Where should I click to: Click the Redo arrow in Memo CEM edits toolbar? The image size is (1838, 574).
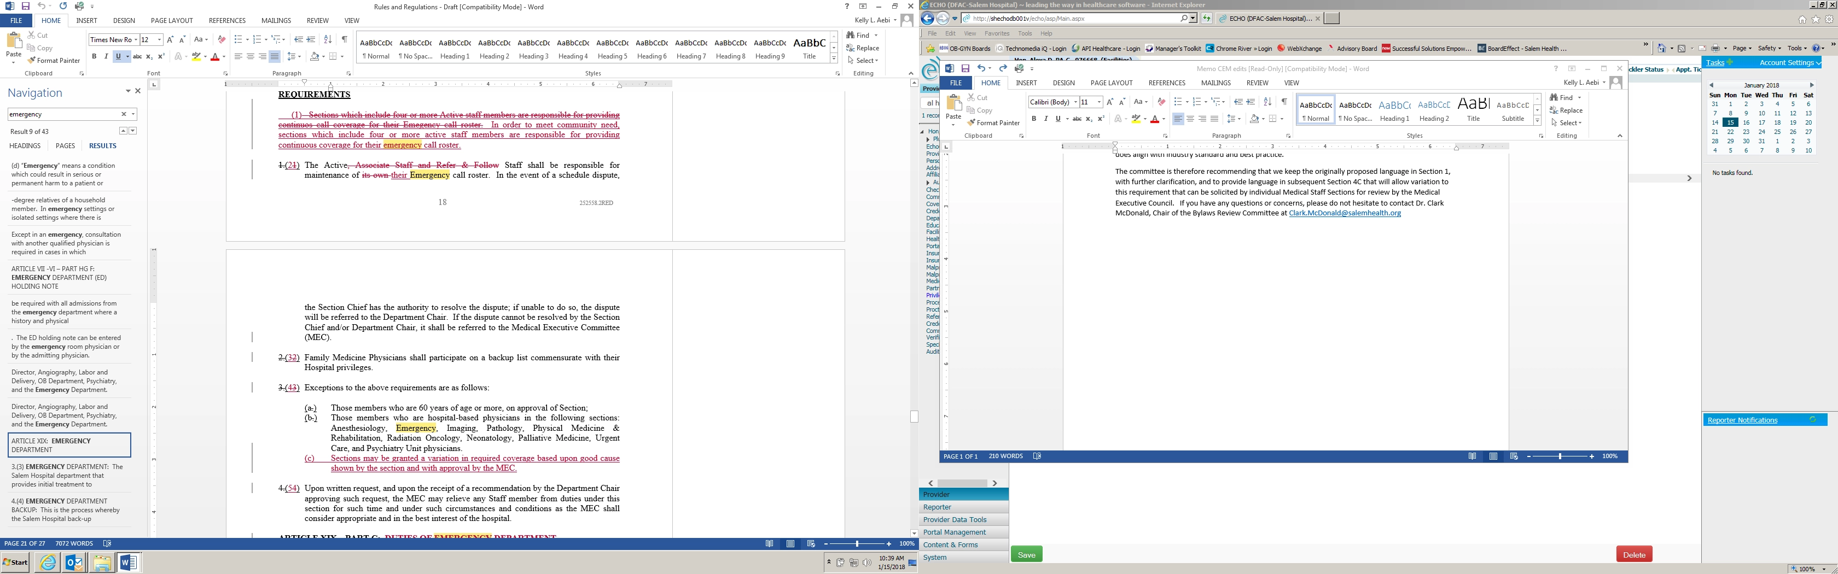pos(1003,68)
